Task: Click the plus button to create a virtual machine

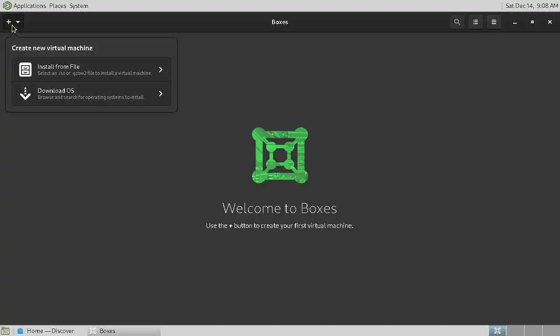Action: click(8, 22)
